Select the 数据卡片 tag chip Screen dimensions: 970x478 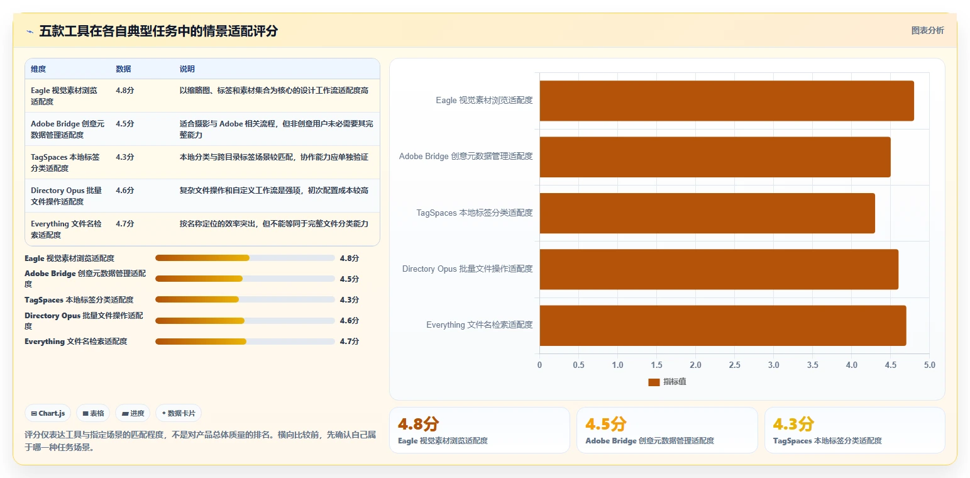(179, 413)
